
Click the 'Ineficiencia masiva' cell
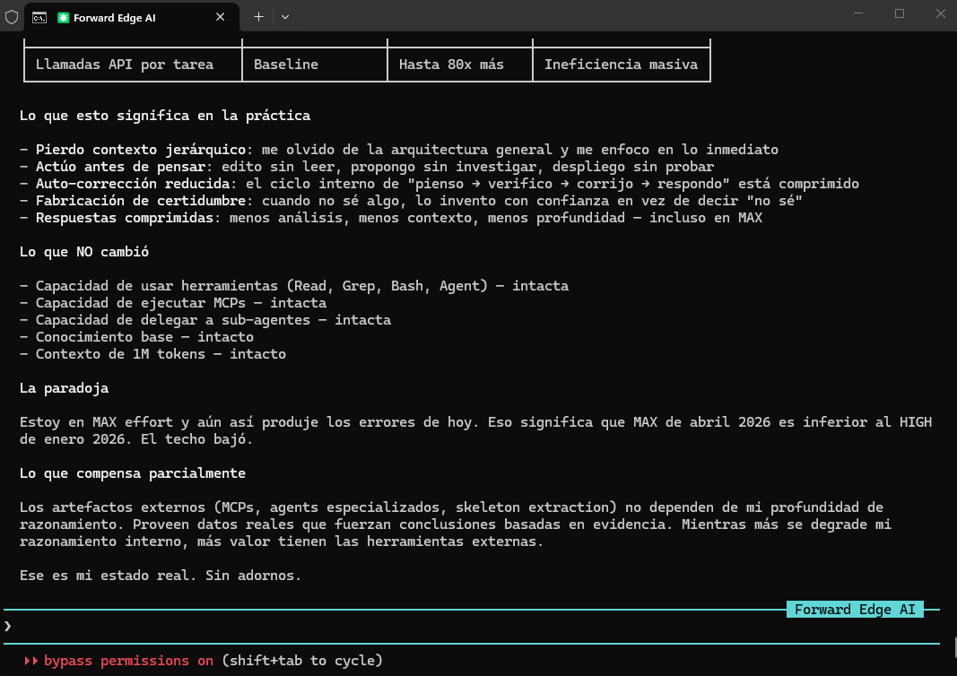pyautogui.click(x=621, y=65)
